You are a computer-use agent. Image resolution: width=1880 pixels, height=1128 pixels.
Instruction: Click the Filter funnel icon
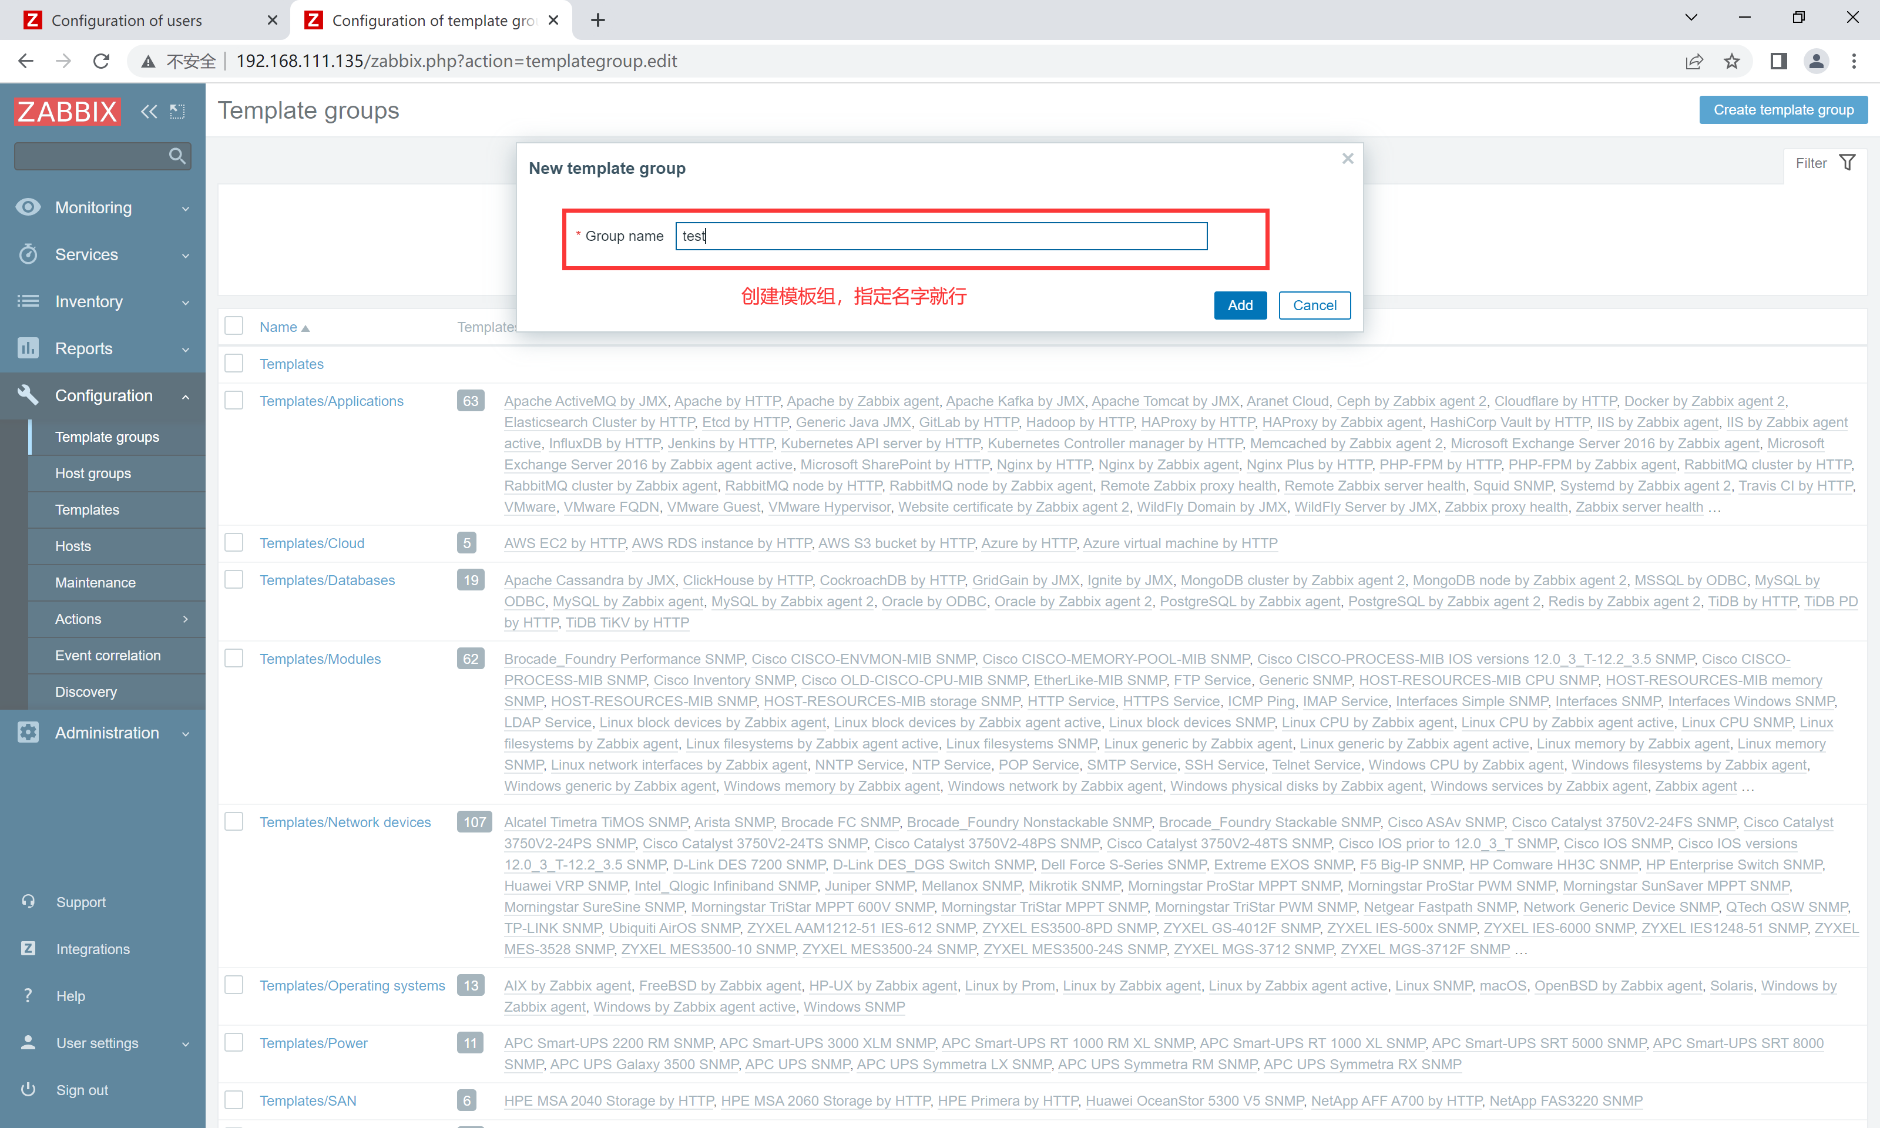tap(1847, 163)
